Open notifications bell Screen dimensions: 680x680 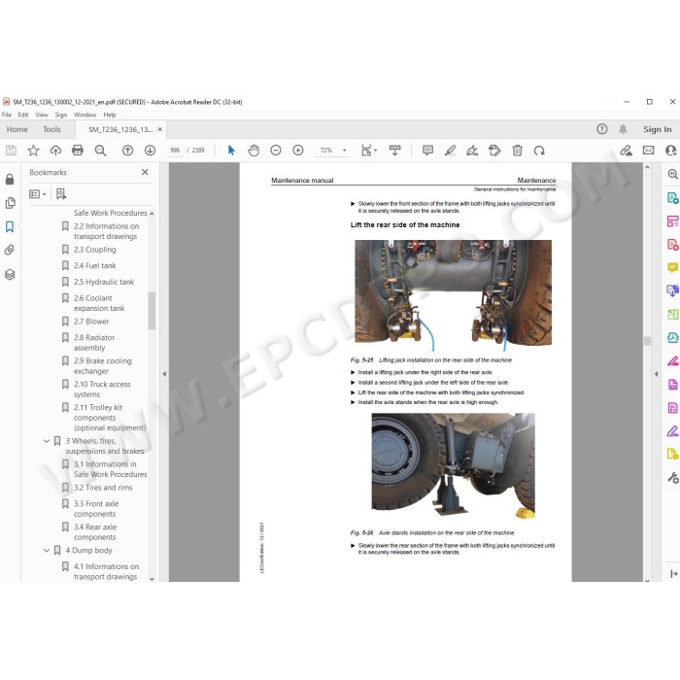623,129
